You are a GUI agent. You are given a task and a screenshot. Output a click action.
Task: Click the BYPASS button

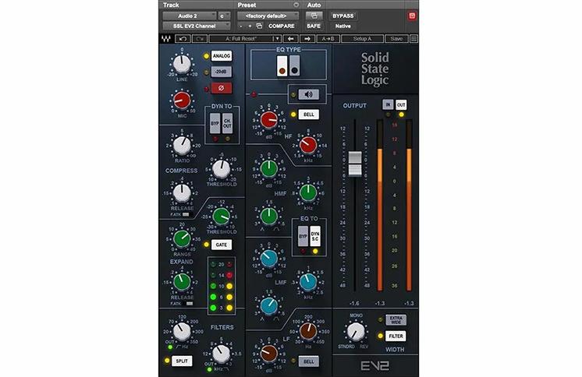(x=343, y=16)
